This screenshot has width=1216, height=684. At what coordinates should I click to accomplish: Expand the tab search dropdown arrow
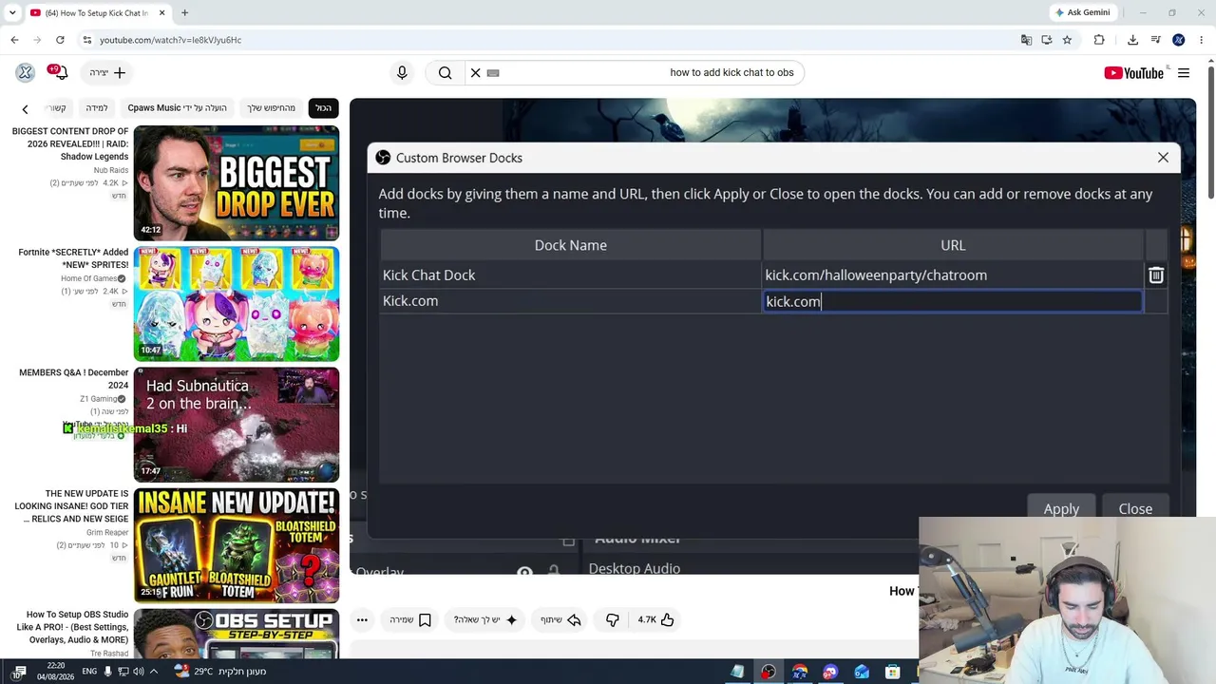(12, 13)
